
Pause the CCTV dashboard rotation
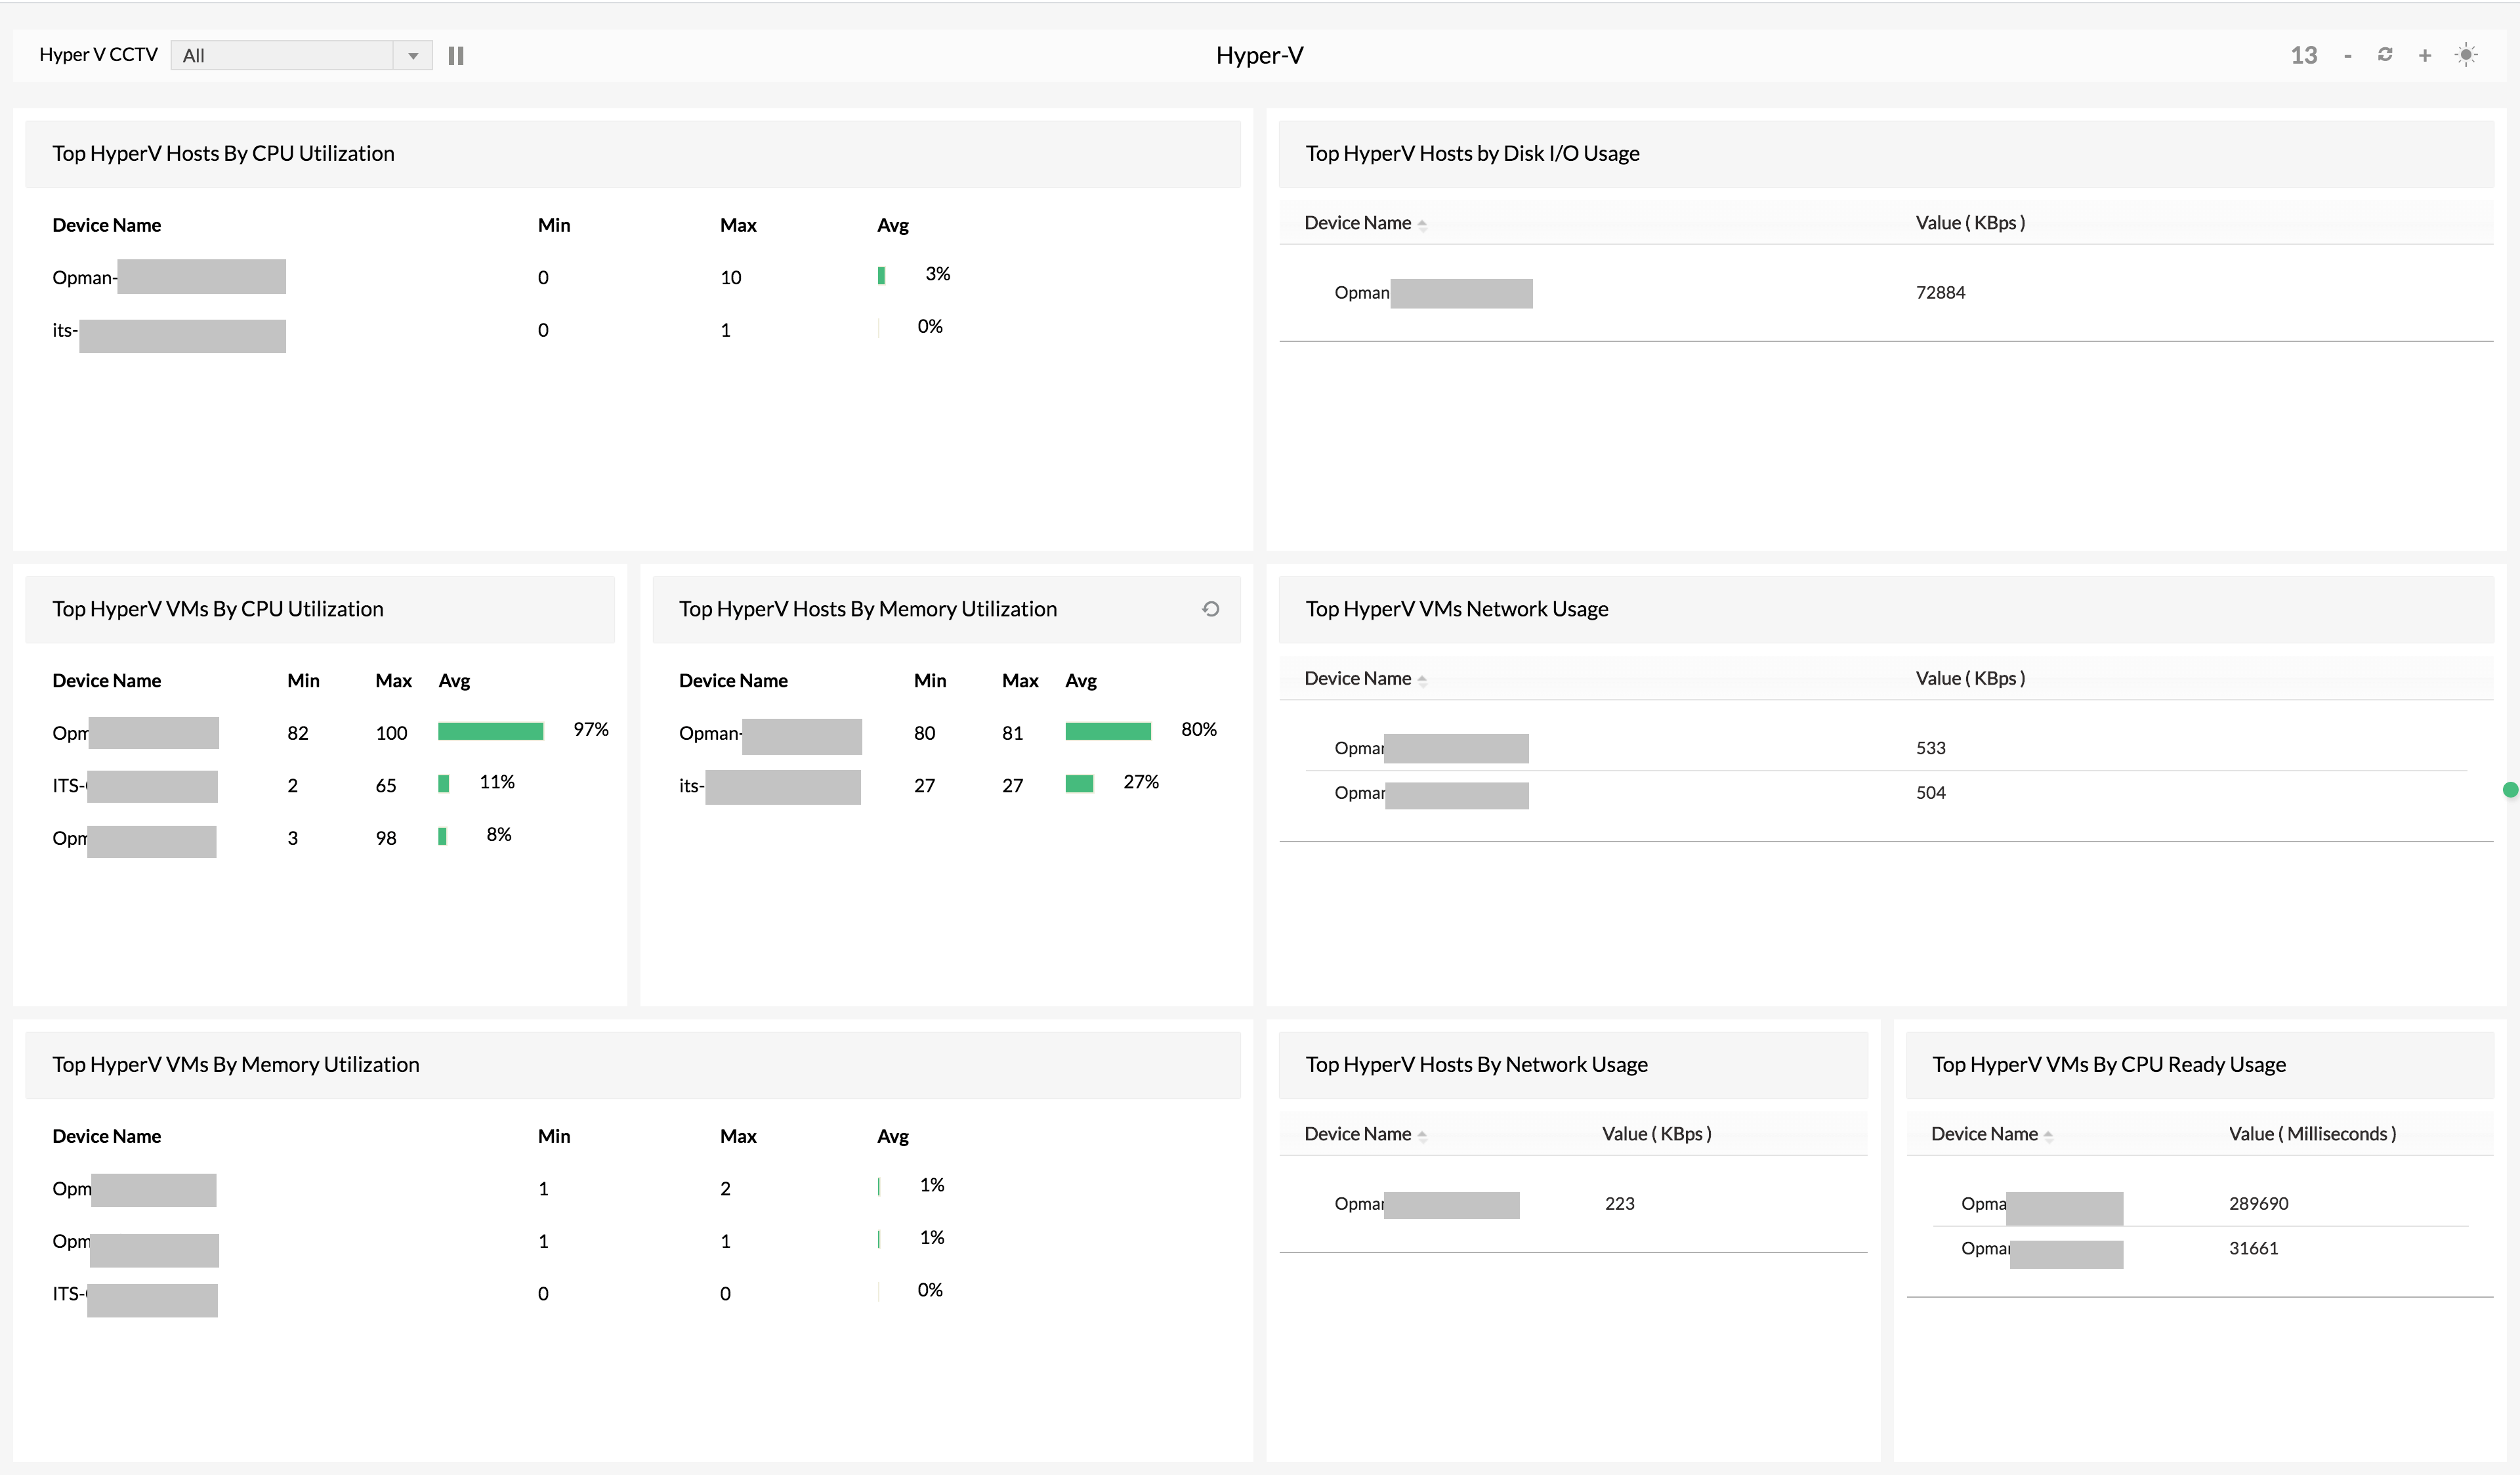pos(456,56)
